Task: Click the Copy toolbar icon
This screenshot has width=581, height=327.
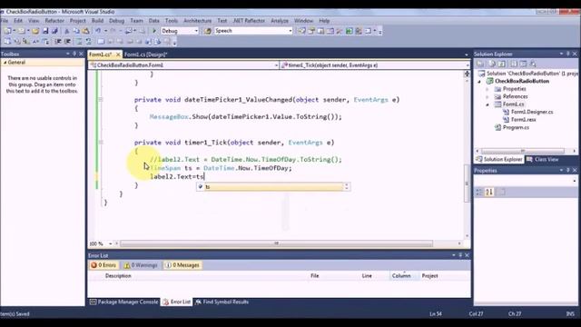Action: 76,31
